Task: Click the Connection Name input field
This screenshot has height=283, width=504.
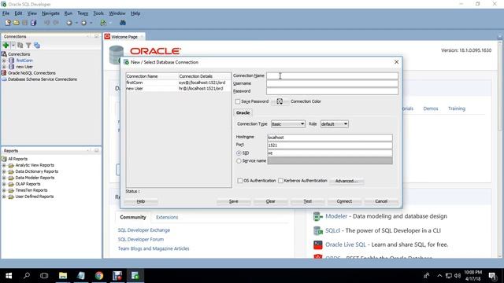Action: 332,75
